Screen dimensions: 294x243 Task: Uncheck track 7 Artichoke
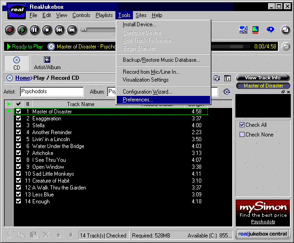[x=18, y=153]
